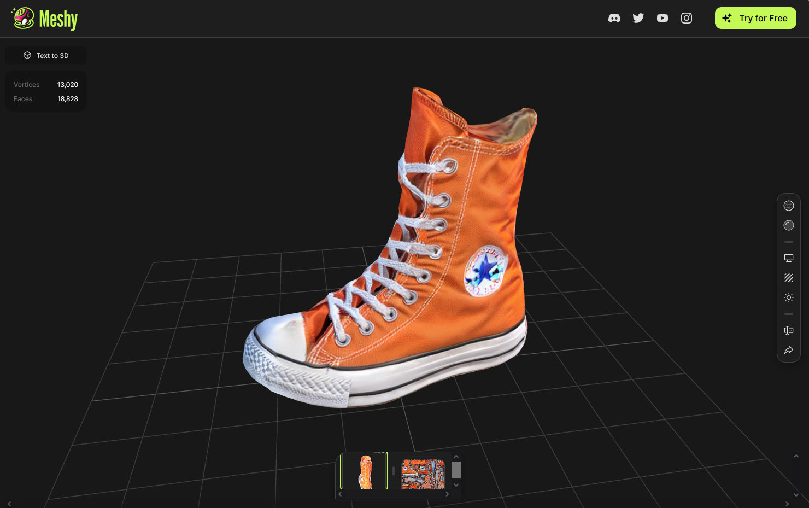Go to Meshy home via logo
The image size is (809, 508).
tap(45, 19)
